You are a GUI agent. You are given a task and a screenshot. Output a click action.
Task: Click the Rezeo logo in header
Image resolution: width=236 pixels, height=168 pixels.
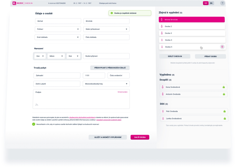(18, 3)
